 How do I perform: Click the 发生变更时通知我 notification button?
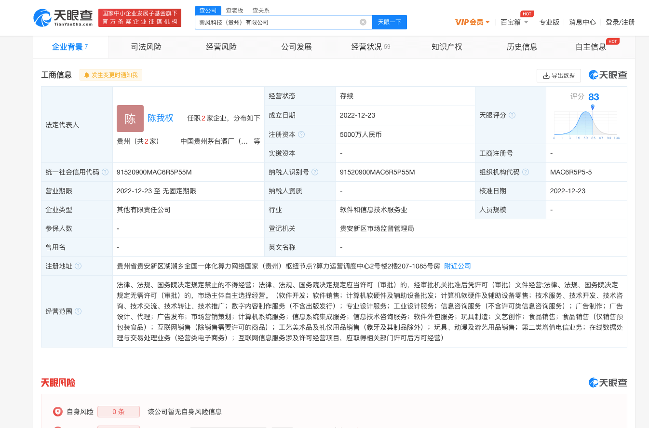pyautogui.click(x=111, y=75)
